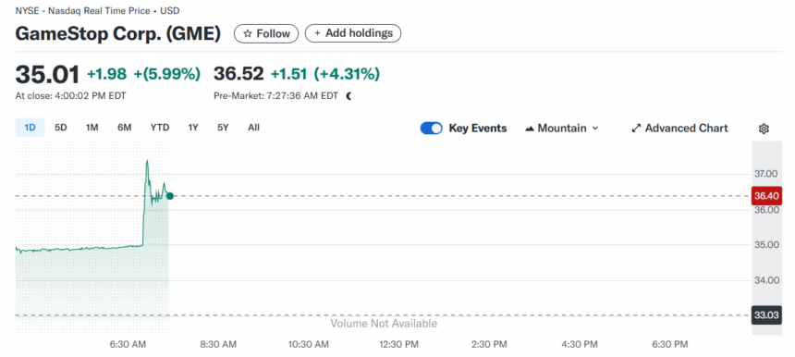
Task: Click the +1.98 close change value
Action: pos(106,74)
